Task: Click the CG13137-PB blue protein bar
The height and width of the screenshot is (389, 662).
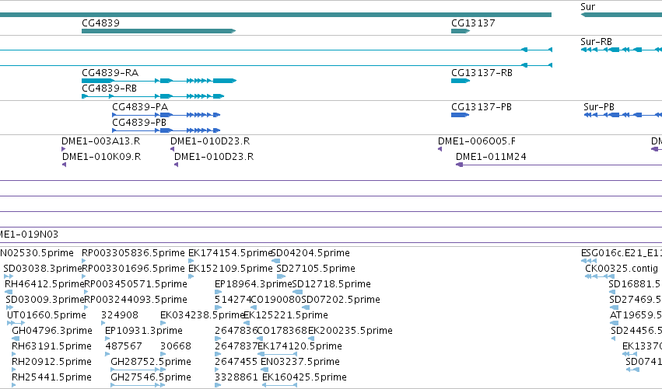Action: [461, 115]
